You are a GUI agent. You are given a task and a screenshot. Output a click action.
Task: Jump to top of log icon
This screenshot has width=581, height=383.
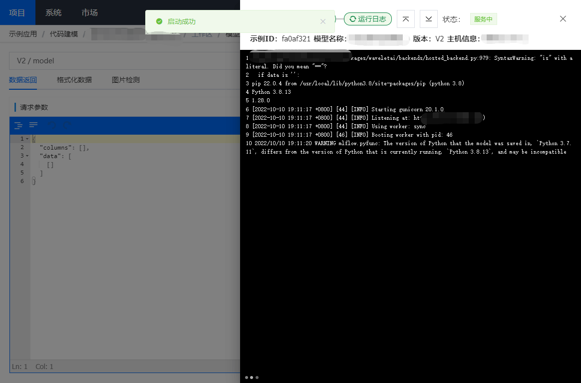[x=406, y=19]
